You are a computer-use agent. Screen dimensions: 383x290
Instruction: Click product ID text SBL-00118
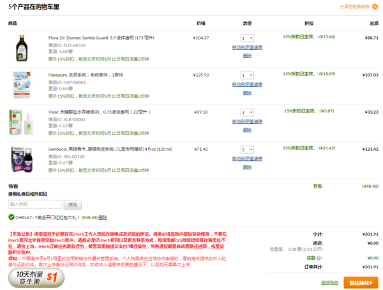click(x=74, y=156)
